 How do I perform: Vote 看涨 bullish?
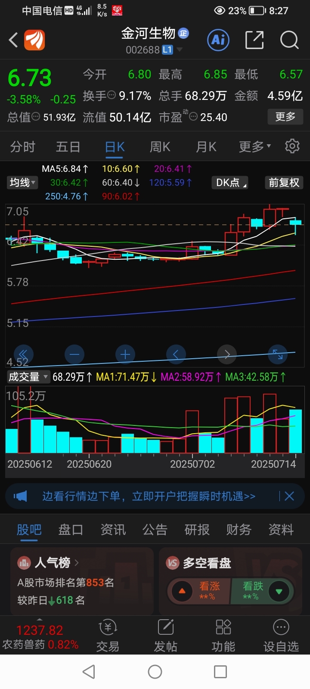[x=199, y=591]
